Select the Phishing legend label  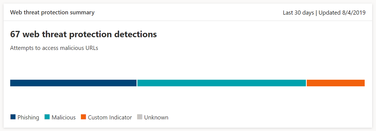click(28, 117)
